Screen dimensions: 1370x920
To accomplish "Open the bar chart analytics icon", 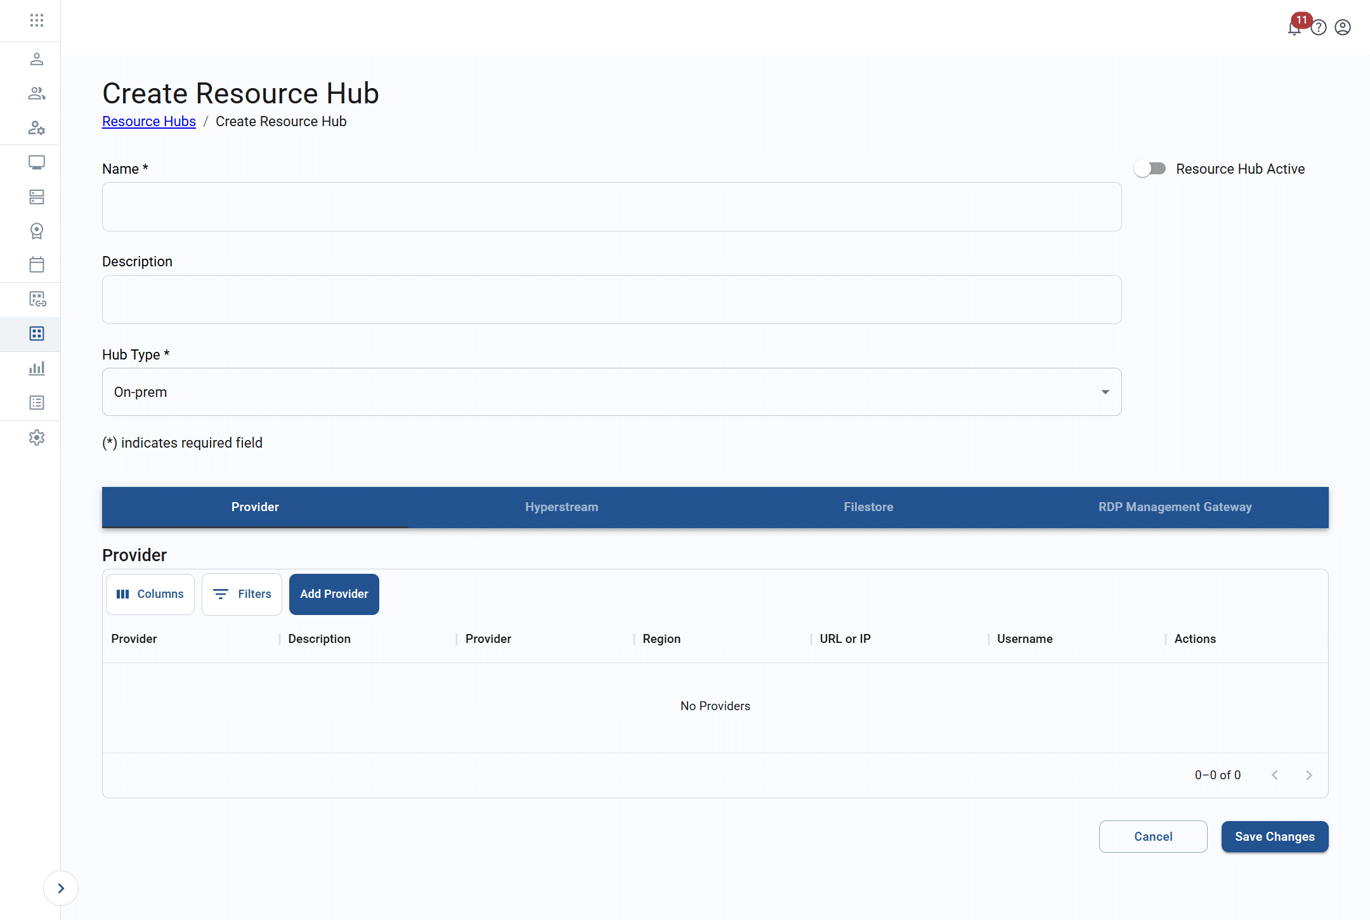I will click(x=36, y=368).
